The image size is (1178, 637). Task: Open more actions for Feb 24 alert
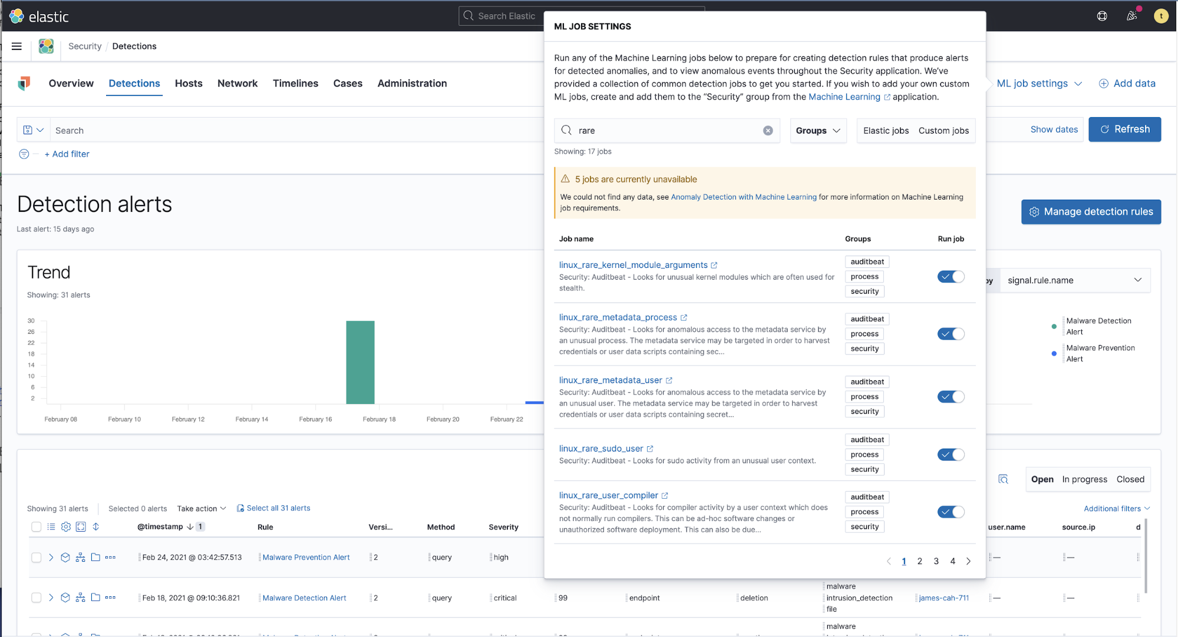[x=110, y=558]
